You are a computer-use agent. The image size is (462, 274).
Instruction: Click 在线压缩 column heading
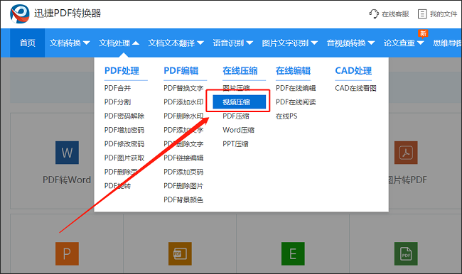coord(240,71)
